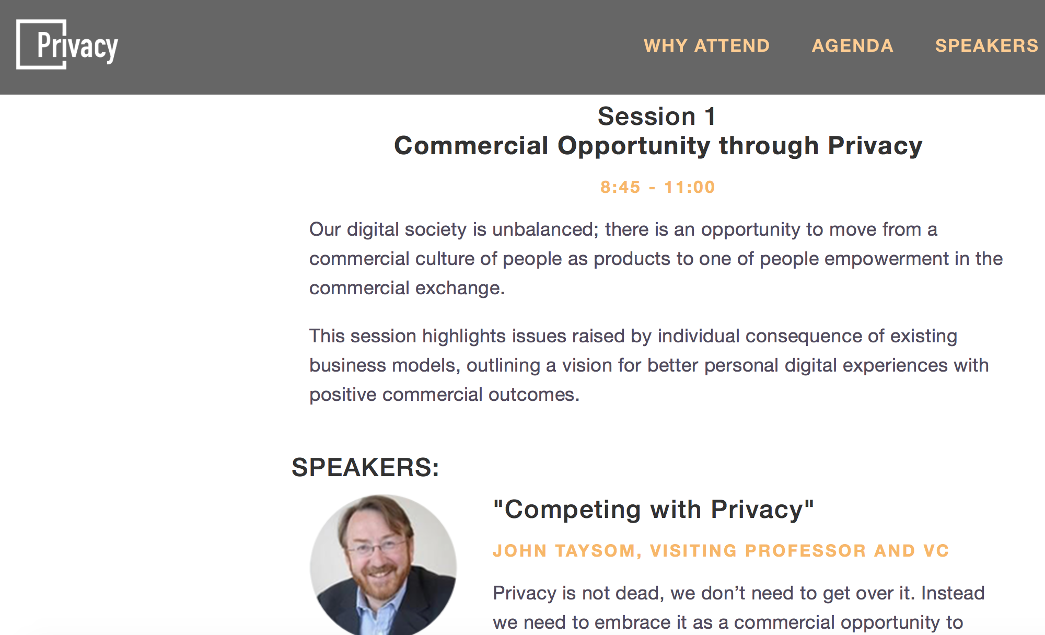Click the text 'commercial exchange.'
This screenshot has height=635, width=1045.
[407, 288]
